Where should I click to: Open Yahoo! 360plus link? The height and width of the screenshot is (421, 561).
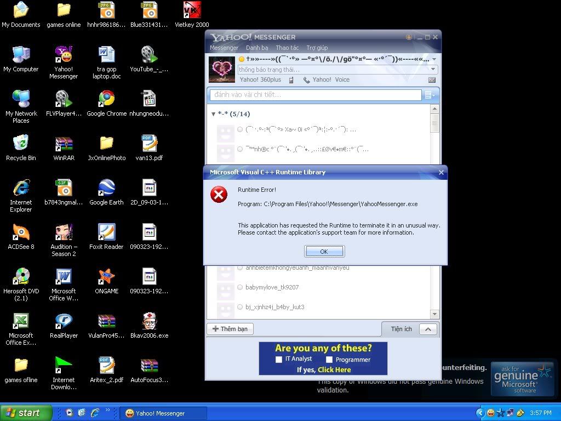(x=260, y=79)
